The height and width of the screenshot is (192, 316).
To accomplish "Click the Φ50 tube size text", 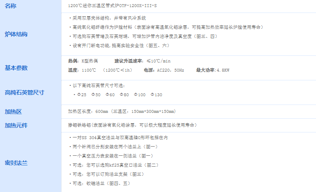I will 96,95.
